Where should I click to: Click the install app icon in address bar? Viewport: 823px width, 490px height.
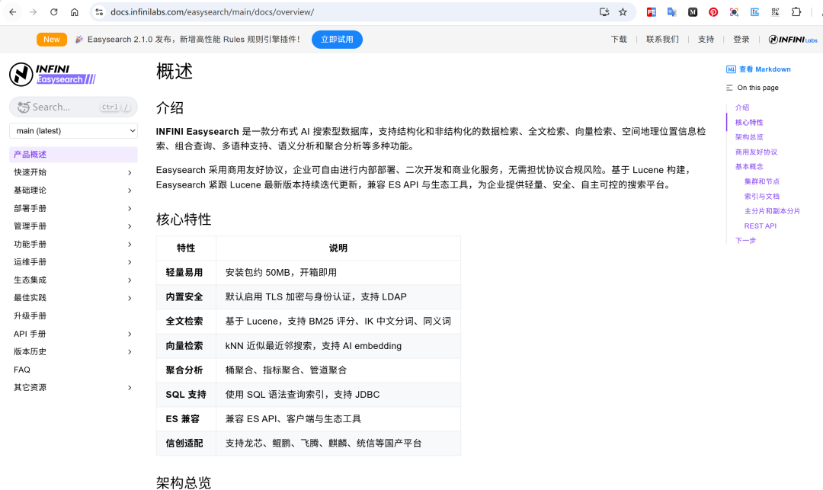click(604, 12)
